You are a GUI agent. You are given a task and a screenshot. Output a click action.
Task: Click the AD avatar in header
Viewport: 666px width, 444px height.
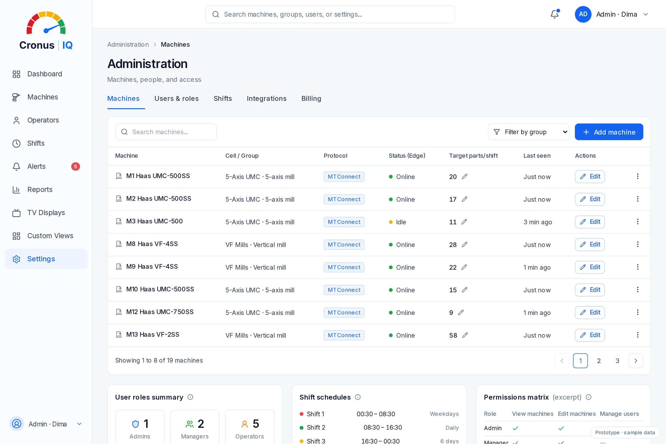tap(583, 14)
